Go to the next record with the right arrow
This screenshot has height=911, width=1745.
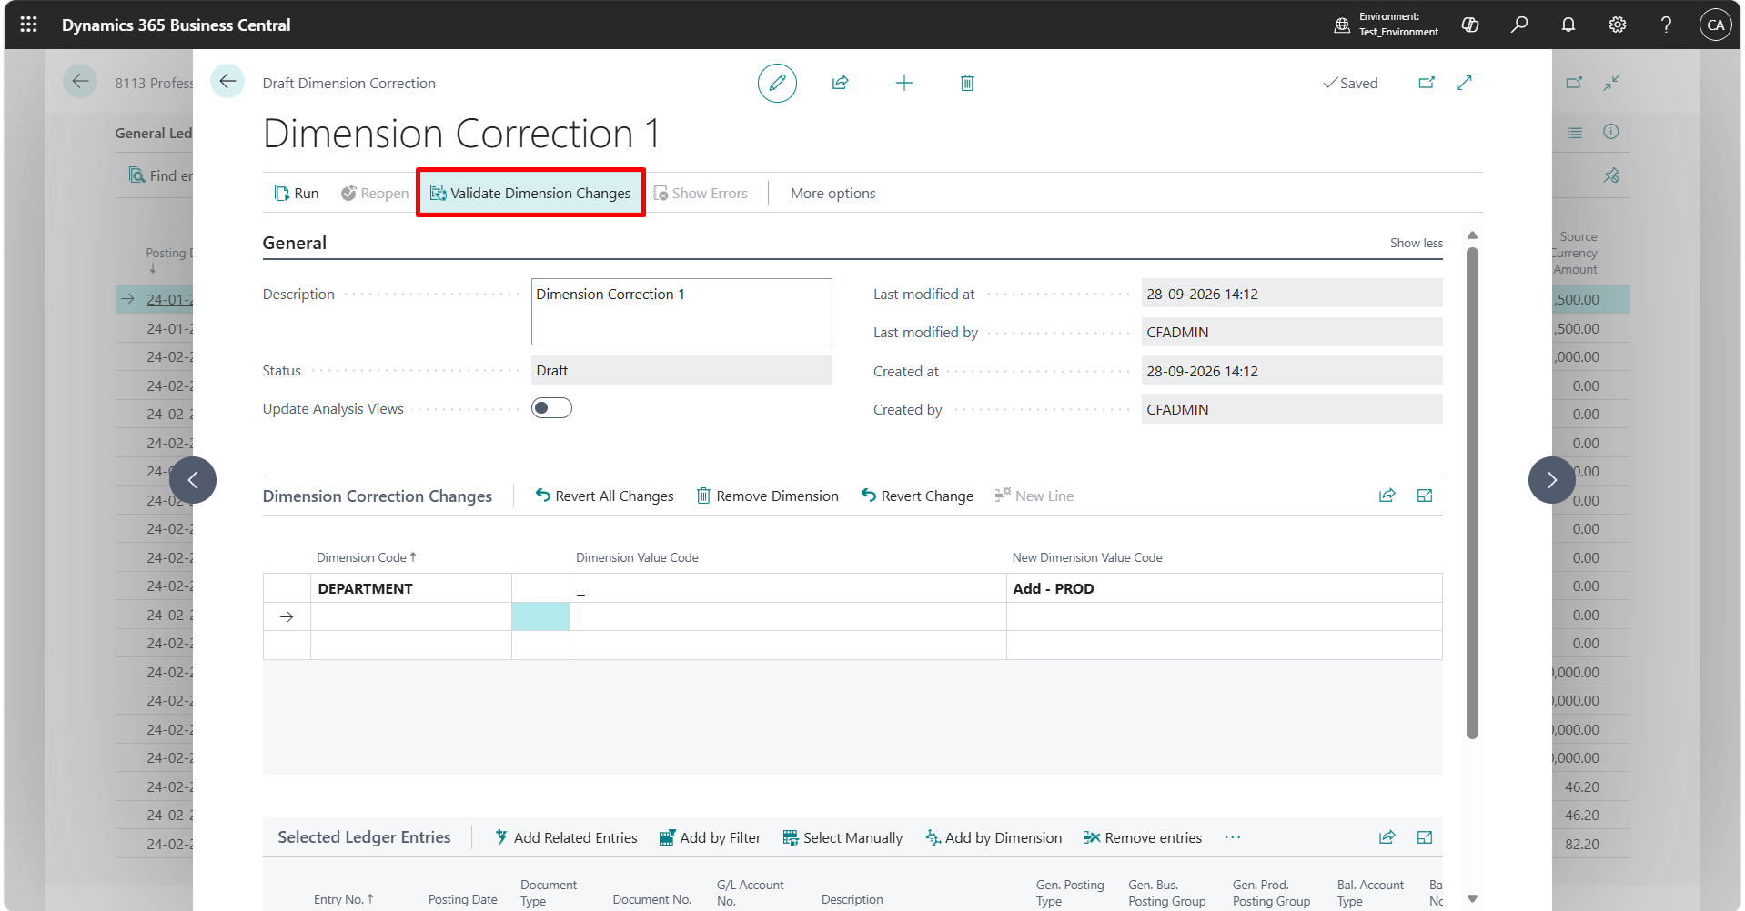1552,480
